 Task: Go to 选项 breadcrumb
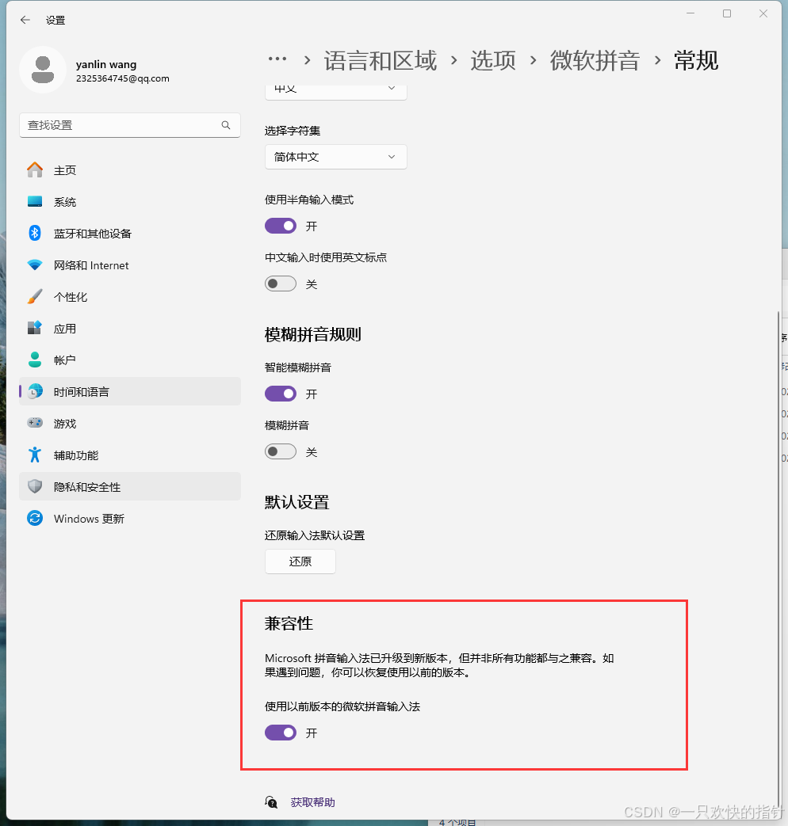tap(493, 60)
